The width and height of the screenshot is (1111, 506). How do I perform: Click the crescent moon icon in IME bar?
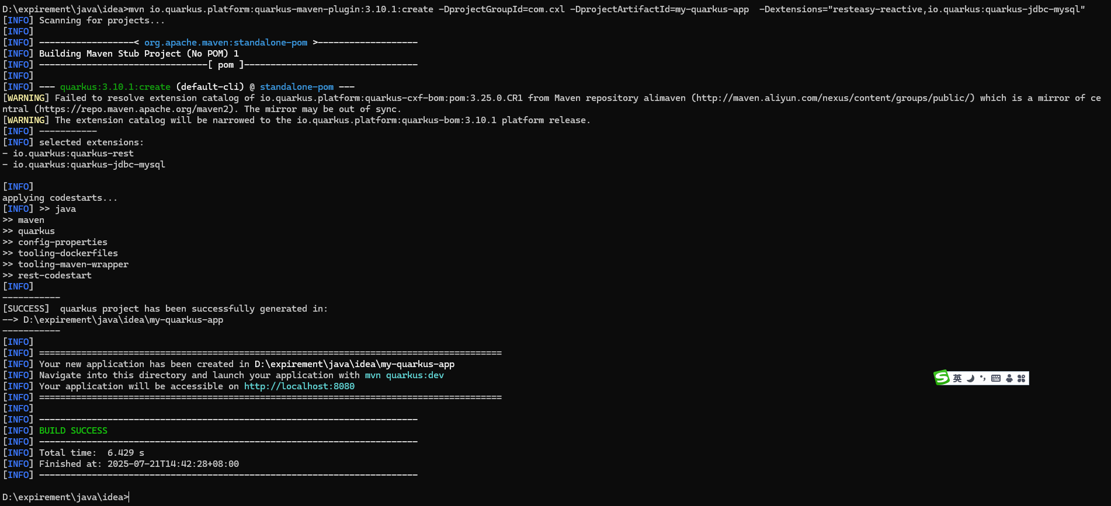pos(970,378)
